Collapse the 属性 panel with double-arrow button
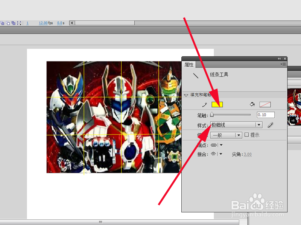 pos(279,58)
